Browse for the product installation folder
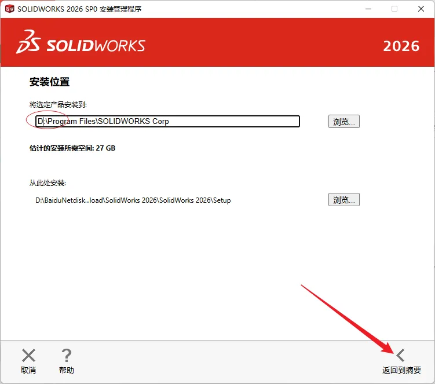 (343, 122)
